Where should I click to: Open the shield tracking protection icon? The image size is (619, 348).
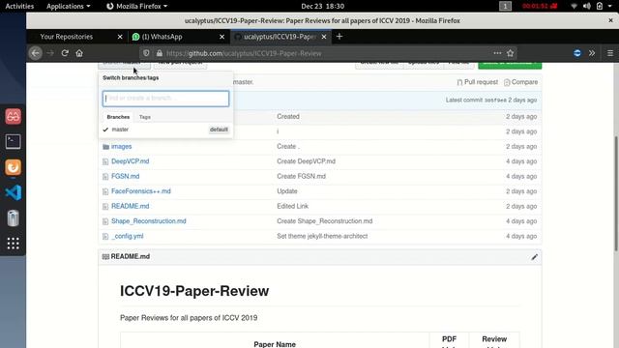tap(146, 53)
